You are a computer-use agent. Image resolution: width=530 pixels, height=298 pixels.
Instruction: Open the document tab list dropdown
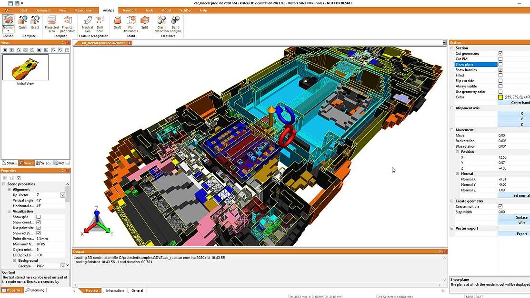tap(444, 42)
